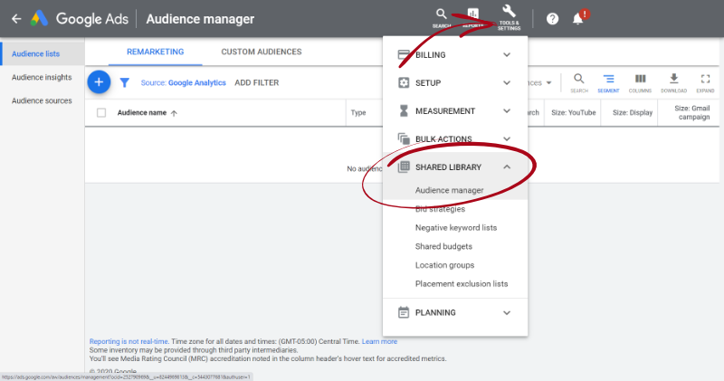This screenshot has height=381, width=724.
Task: Expand the Bulk Actions section chevron
Action: click(x=507, y=139)
